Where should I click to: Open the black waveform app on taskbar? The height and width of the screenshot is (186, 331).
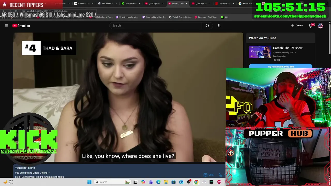pos(212,182)
